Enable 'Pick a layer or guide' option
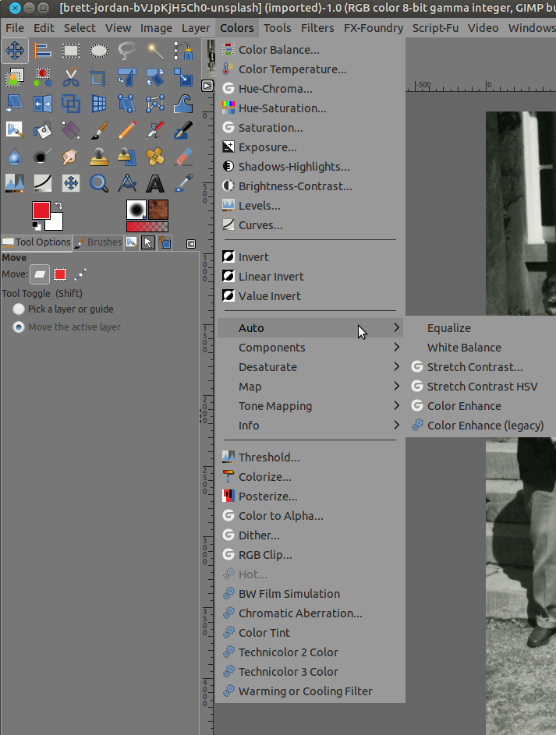The image size is (556, 735). [18, 309]
